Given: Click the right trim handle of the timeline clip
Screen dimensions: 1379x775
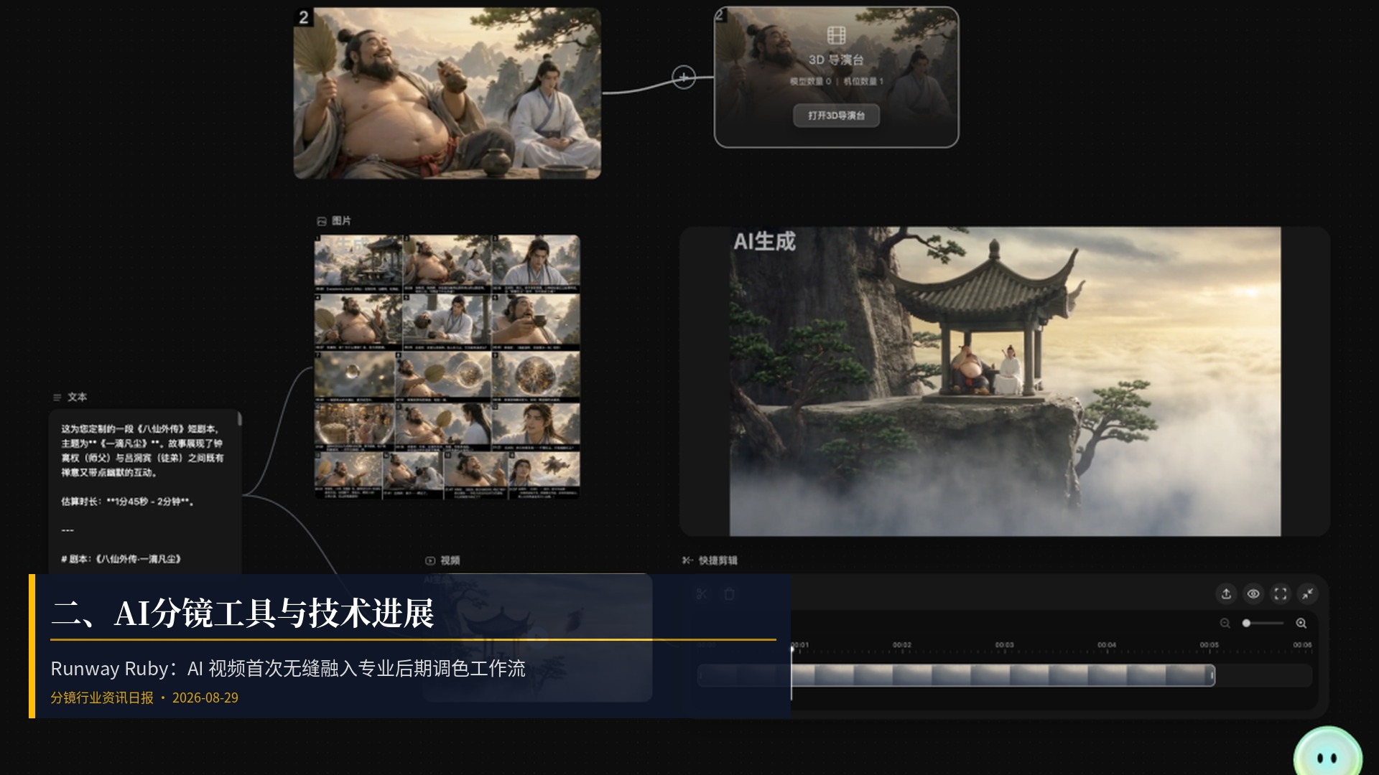Looking at the screenshot, I should [x=1212, y=675].
